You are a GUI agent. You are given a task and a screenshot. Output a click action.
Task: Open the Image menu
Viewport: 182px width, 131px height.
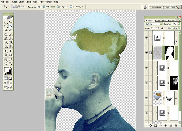tap(14, 2)
